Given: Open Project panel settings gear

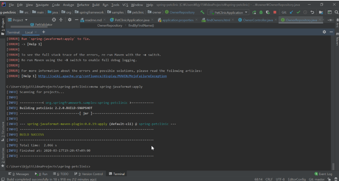Looking at the screenshot, I should coord(70,20).
